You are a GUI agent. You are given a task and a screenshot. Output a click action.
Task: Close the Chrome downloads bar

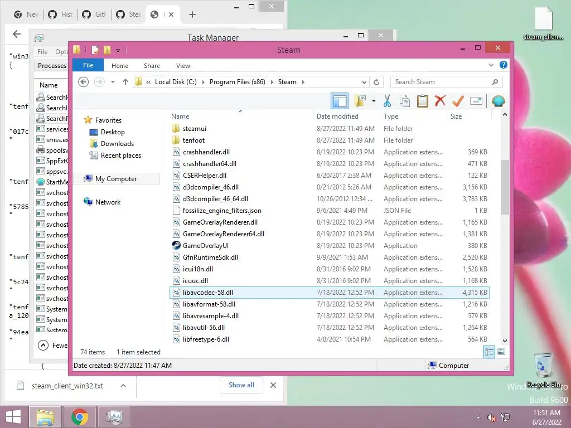tap(273, 385)
